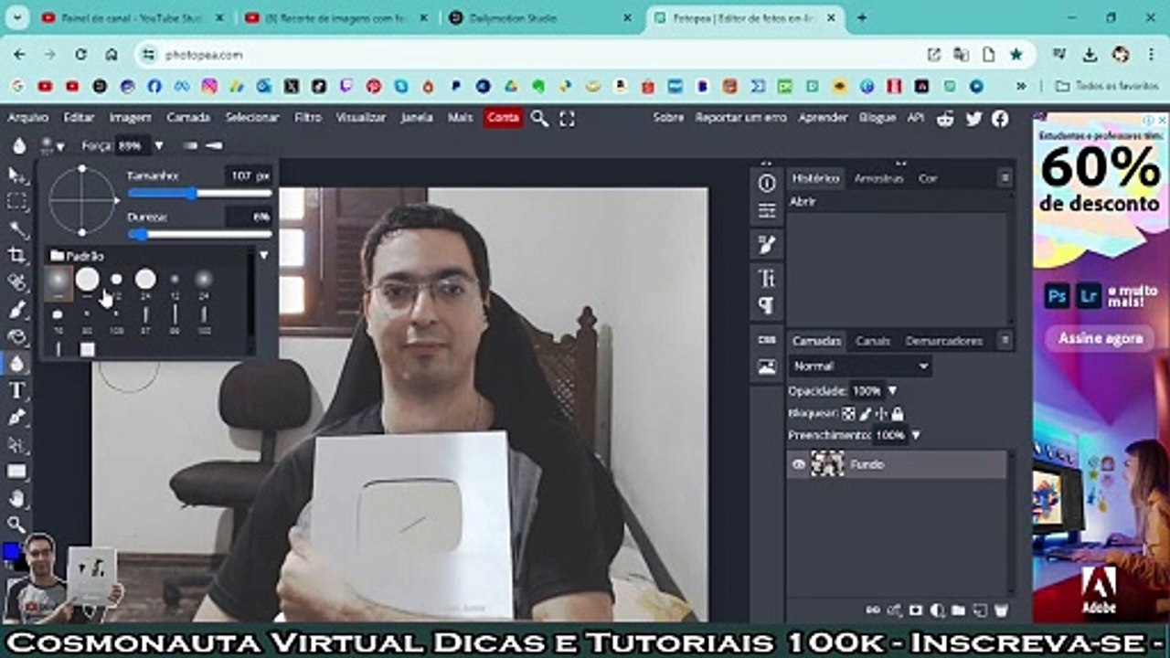This screenshot has height=658, width=1170.
Task: Switch to the Amostras tab
Action: click(879, 178)
